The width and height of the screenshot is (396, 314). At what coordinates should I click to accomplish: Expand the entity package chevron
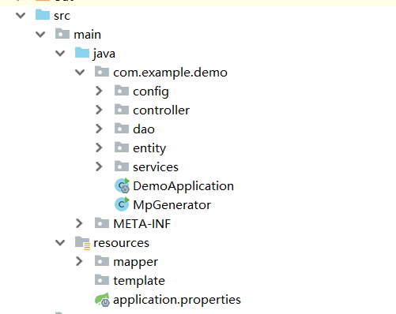99,148
